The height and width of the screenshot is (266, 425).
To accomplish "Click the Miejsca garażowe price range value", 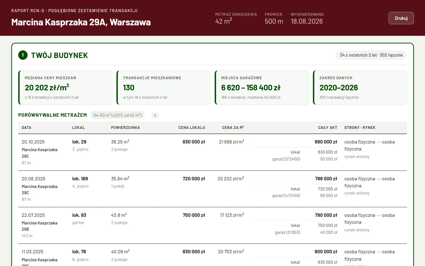I will (x=251, y=88).
